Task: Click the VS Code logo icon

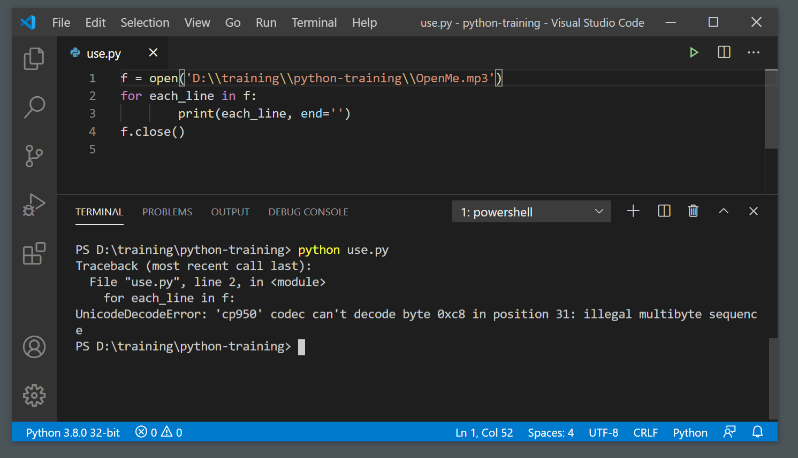Action: [28, 22]
